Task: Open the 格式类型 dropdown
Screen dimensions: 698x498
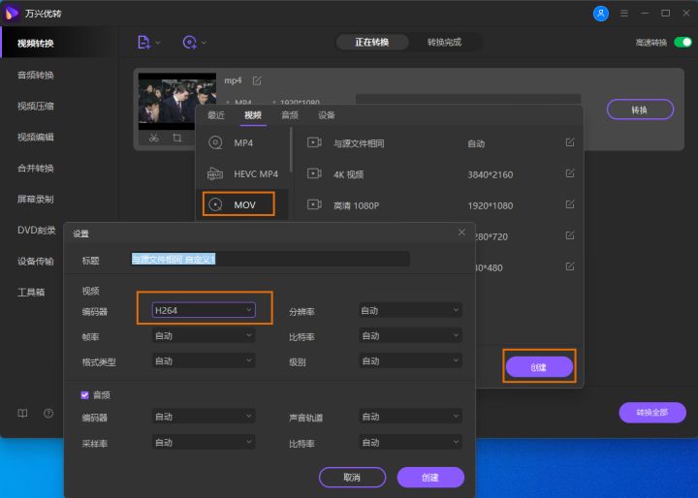Action: [x=204, y=361]
